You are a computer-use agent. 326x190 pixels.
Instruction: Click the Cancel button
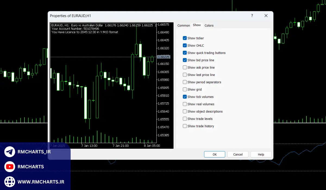238,154
